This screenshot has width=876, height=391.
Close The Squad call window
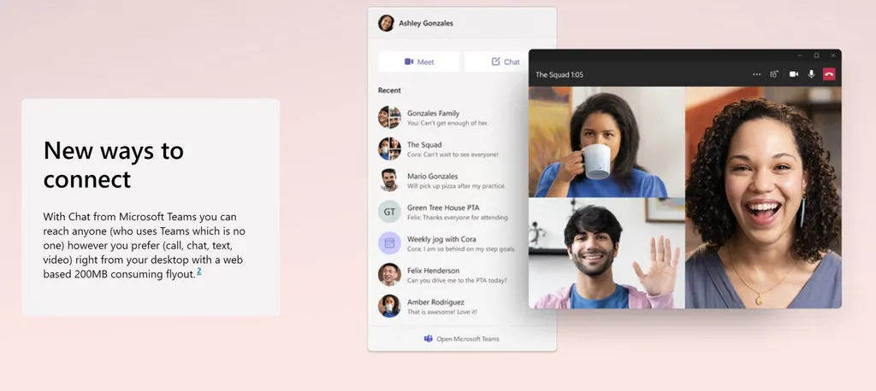[x=833, y=55]
